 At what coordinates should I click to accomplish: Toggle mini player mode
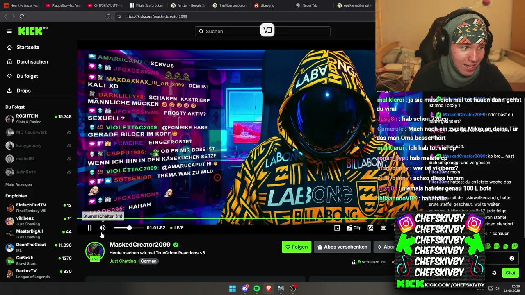click(x=337, y=228)
